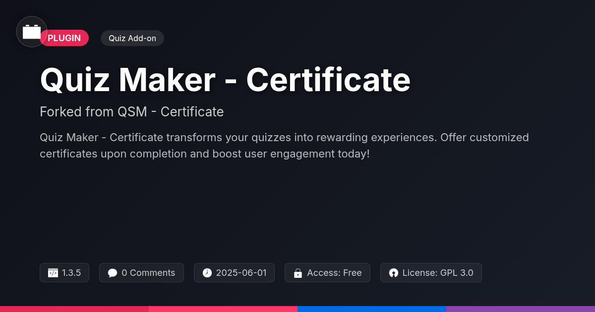Click the description paragraph about customized certificates
595x312 pixels.
pyautogui.click(x=284, y=146)
